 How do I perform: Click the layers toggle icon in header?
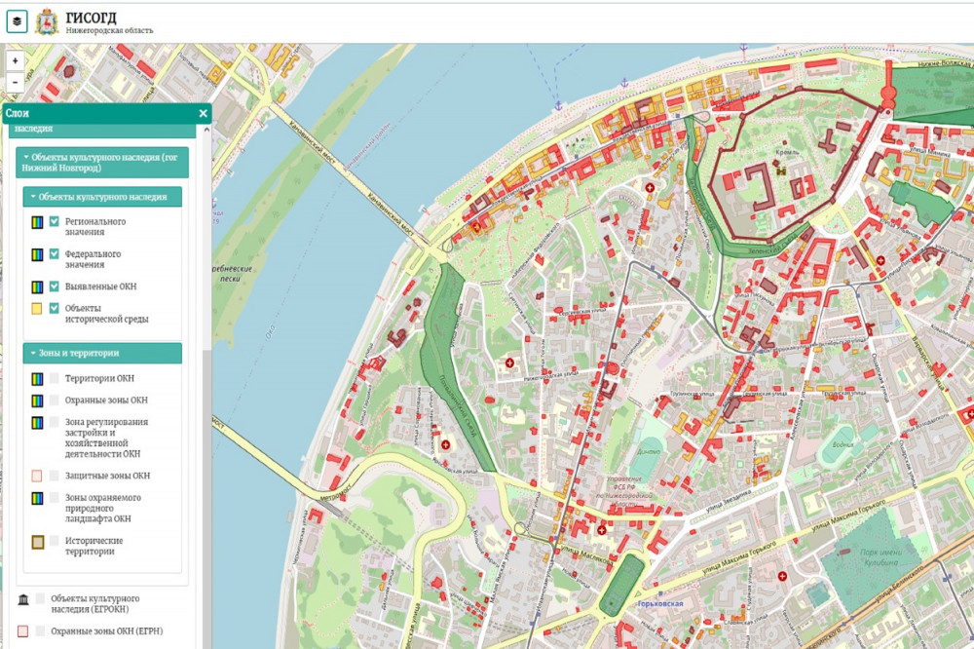click(17, 20)
